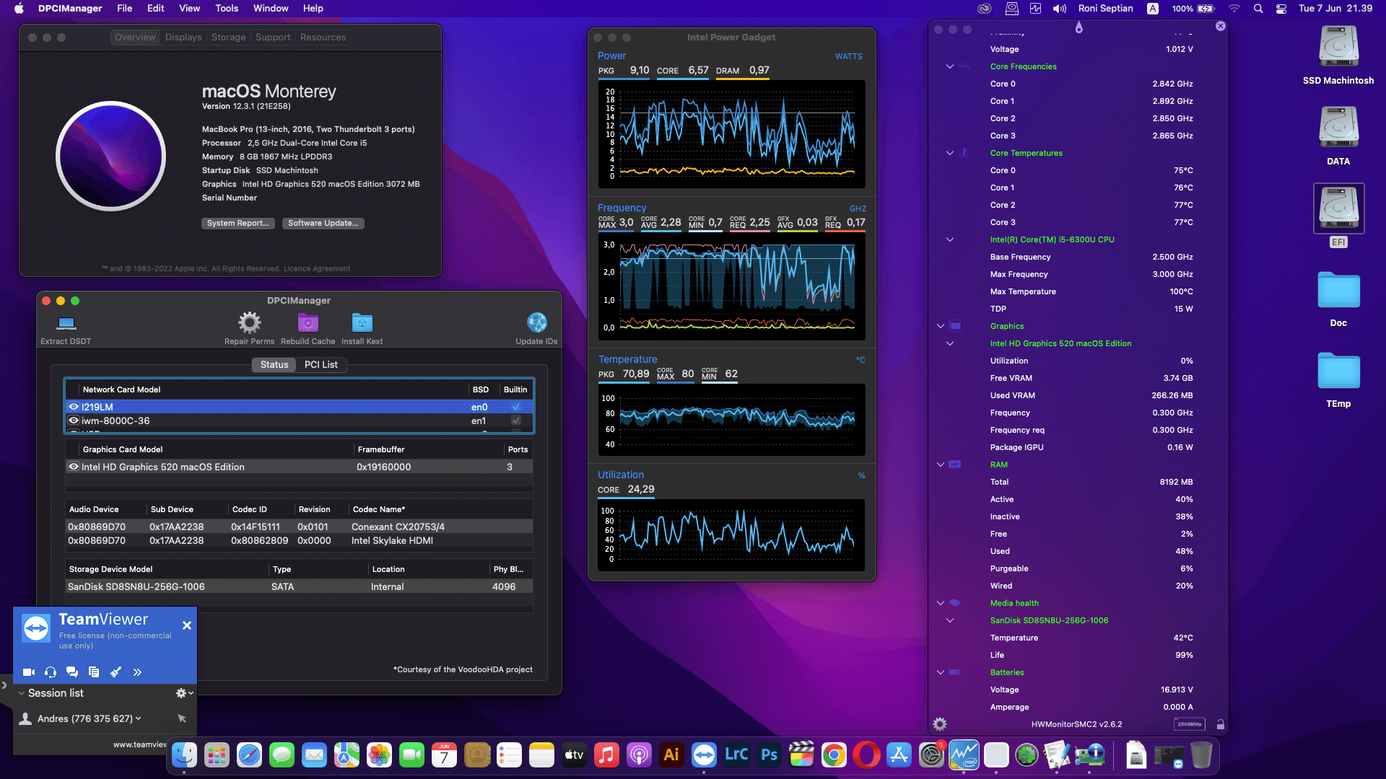1386x779 pixels.
Task: Start TeamViewer video call icon
Action: click(29, 672)
